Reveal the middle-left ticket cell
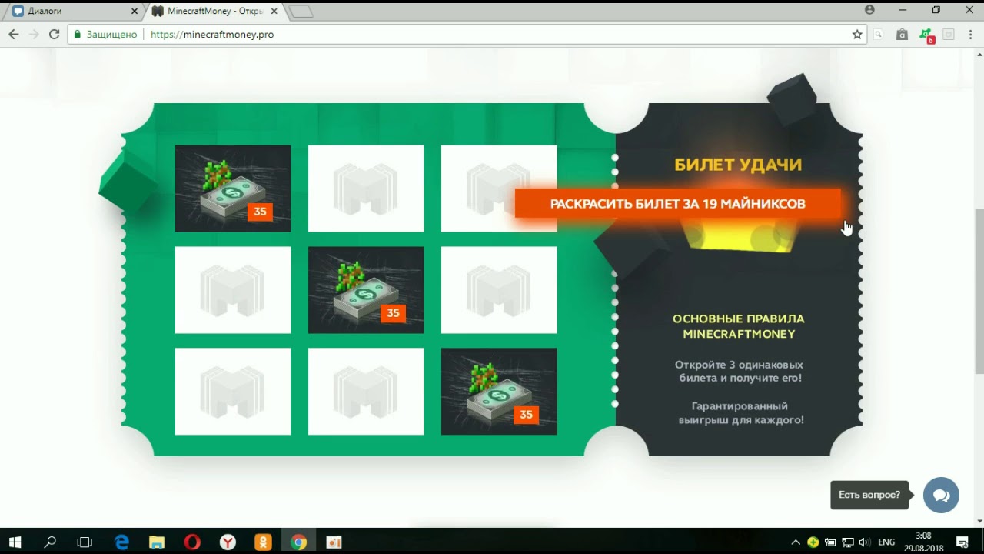Screen dimensions: 984x554 pos(233,290)
